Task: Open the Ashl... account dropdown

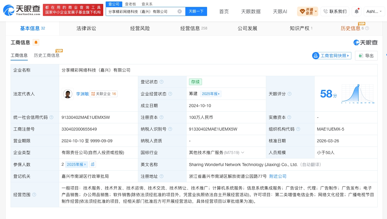Action: tap(374, 11)
